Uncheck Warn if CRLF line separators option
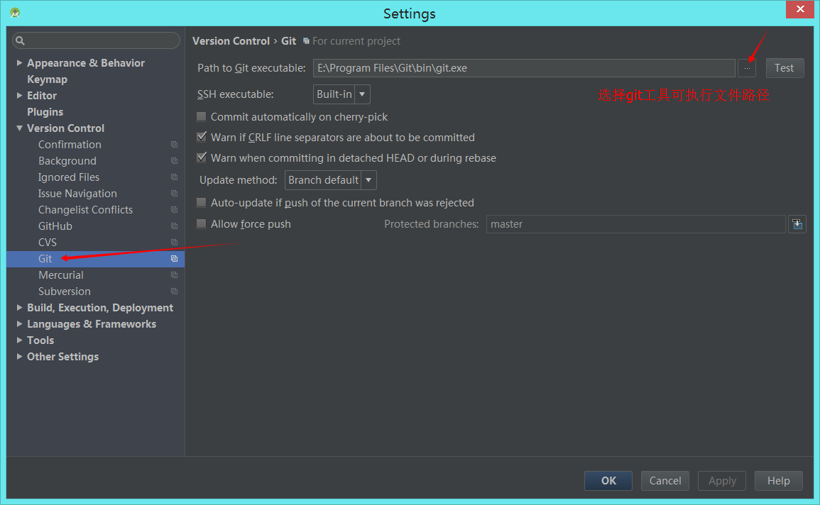The height and width of the screenshot is (505, 820). [202, 137]
